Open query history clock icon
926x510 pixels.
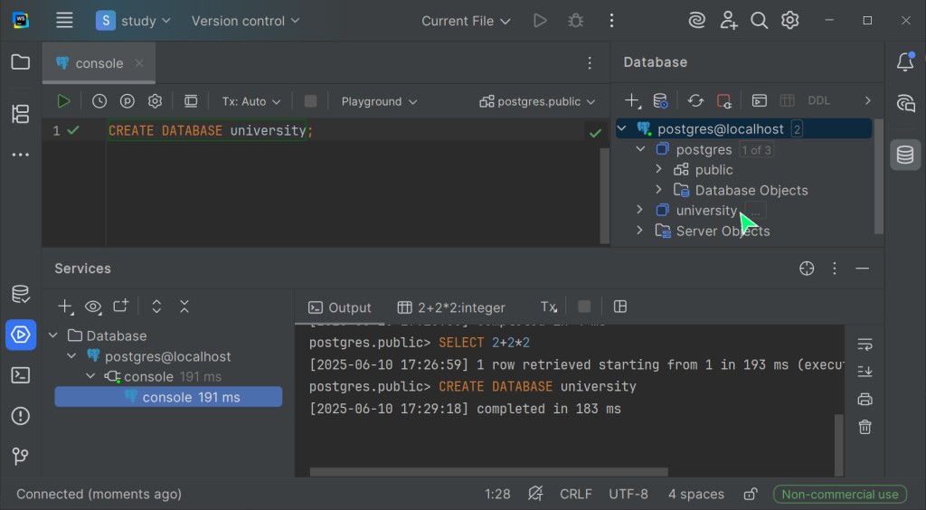(99, 101)
